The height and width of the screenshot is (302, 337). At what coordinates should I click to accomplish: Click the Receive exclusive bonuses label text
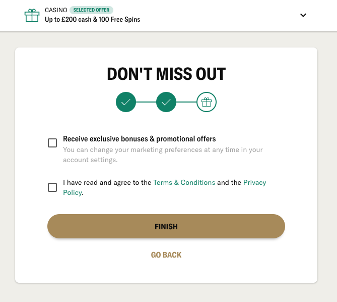[x=139, y=139]
